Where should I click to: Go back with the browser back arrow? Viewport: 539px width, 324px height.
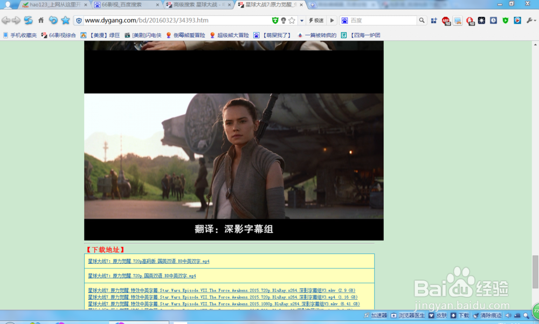tap(6, 20)
